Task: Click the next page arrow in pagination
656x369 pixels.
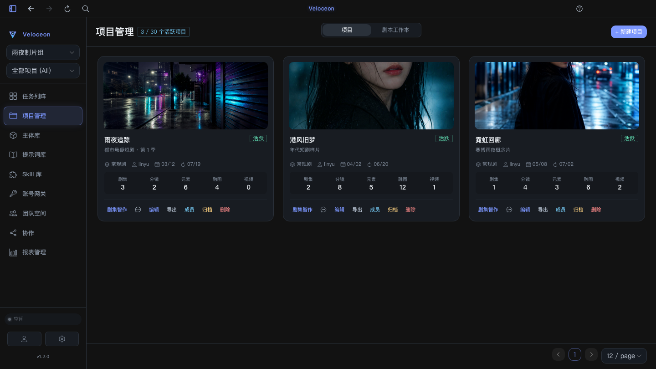Action: coord(591,354)
